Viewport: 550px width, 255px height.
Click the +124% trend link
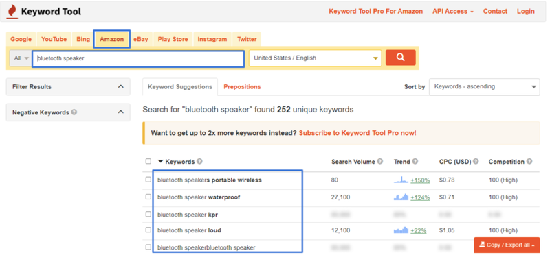point(420,197)
